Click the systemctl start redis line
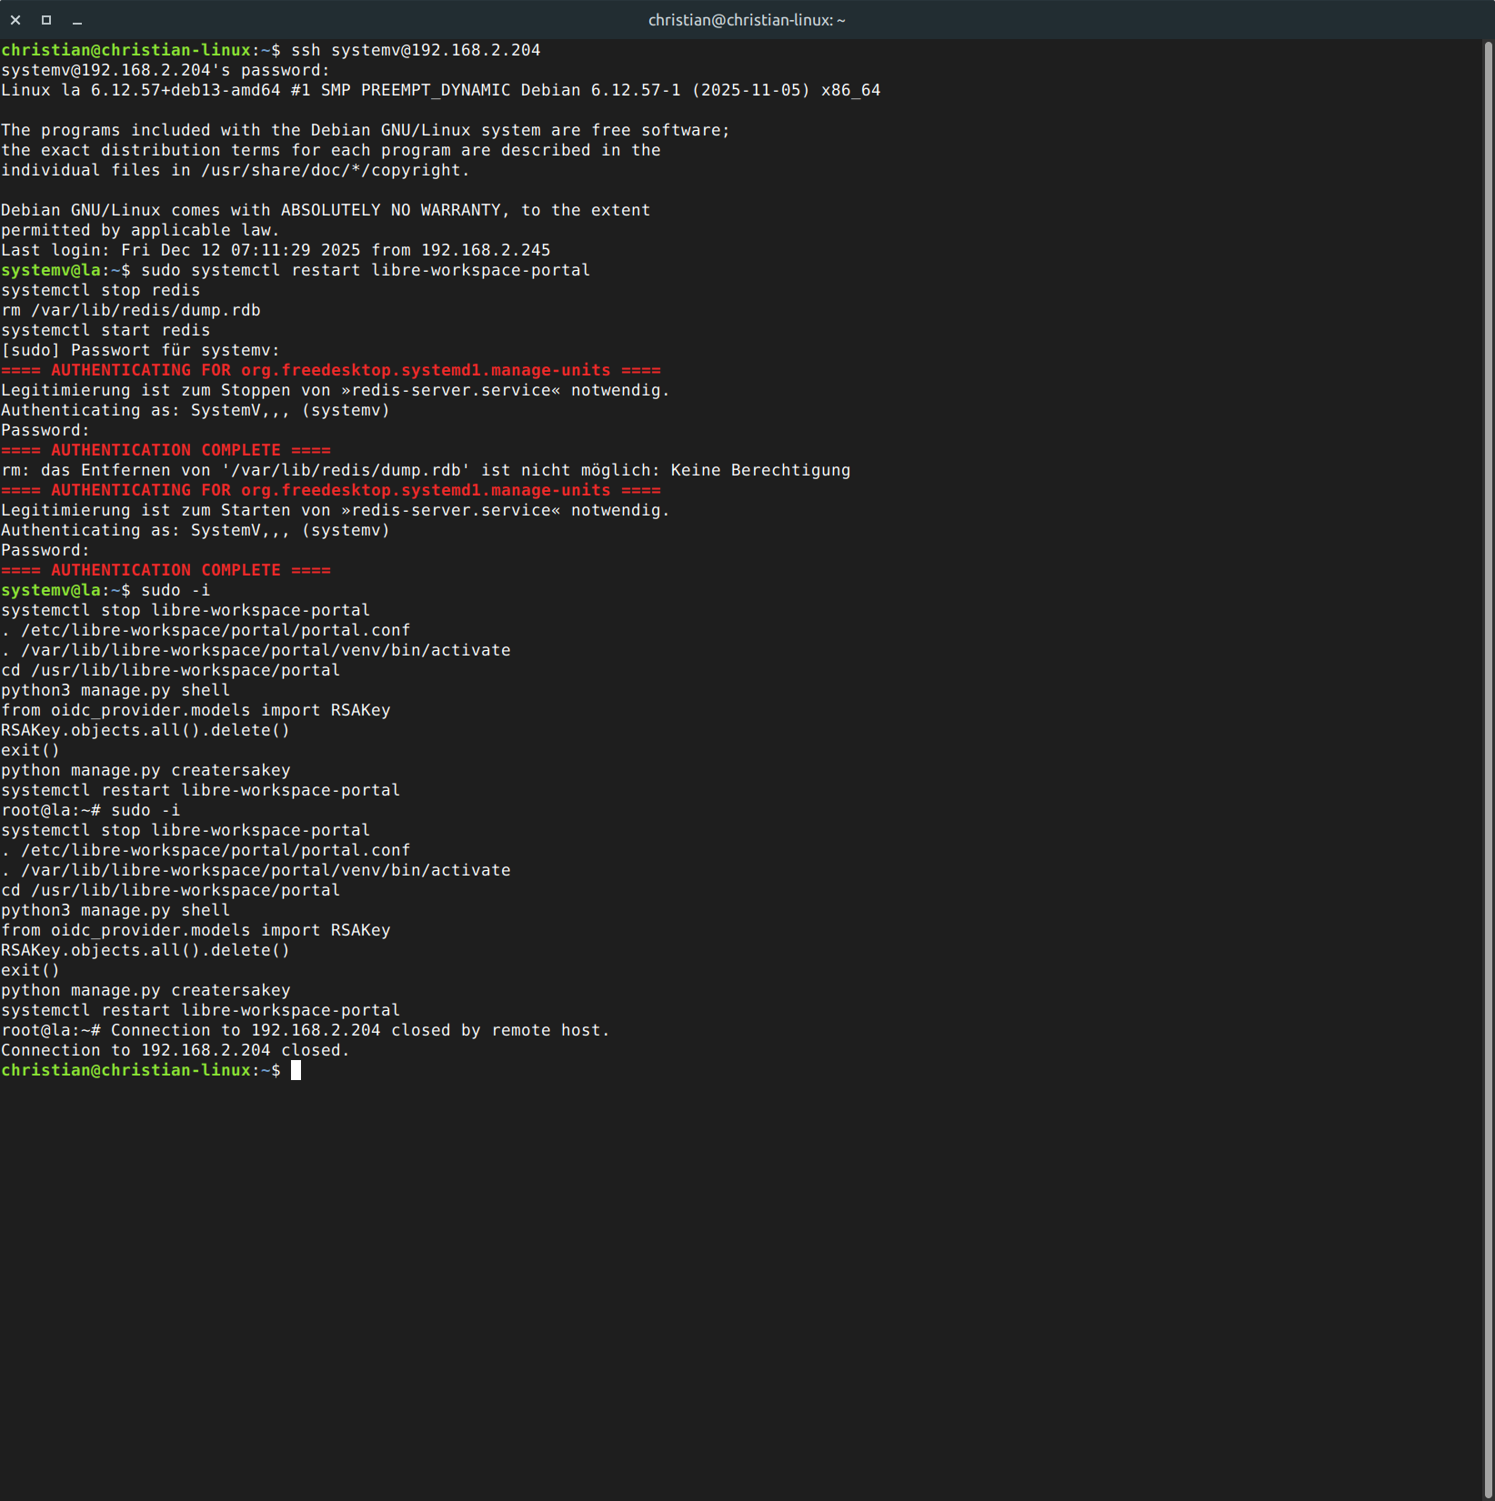The width and height of the screenshot is (1495, 1501). click(x=105, y=330)
